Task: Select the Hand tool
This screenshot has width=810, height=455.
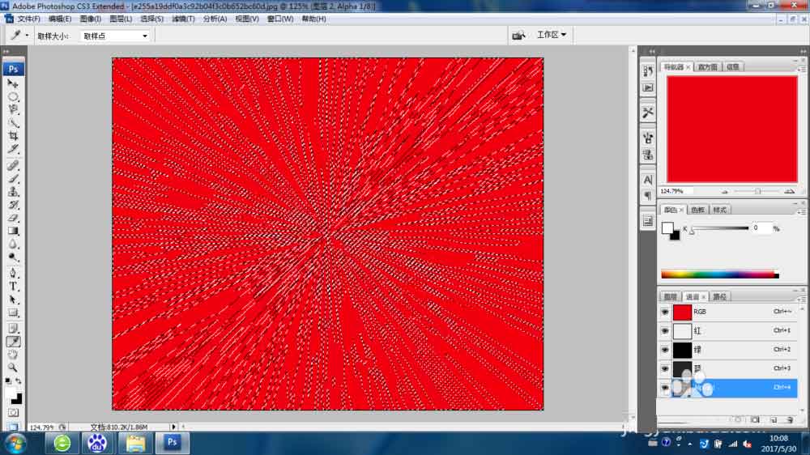Action: point(13,355)
